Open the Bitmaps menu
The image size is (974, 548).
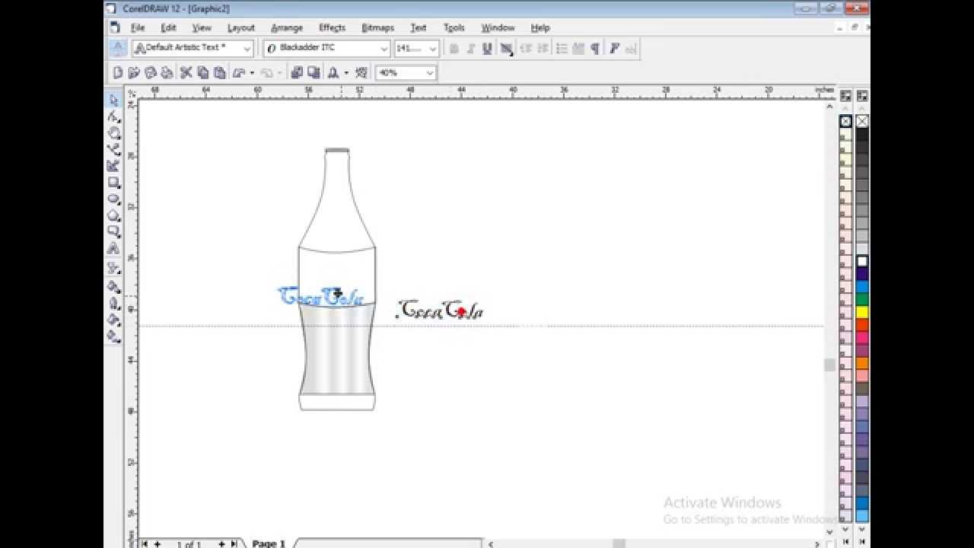[377, 27]
